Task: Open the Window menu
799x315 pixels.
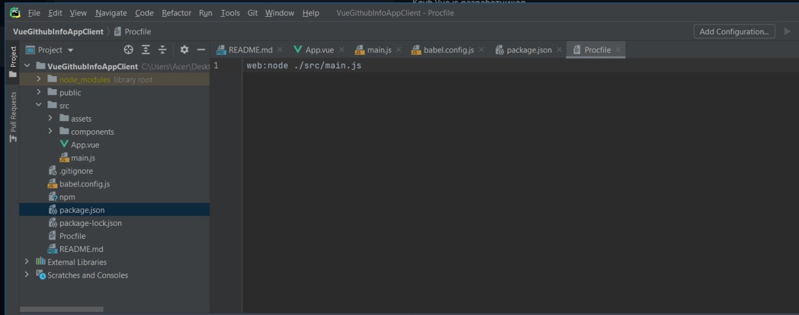Action: [x=280, y=13]
